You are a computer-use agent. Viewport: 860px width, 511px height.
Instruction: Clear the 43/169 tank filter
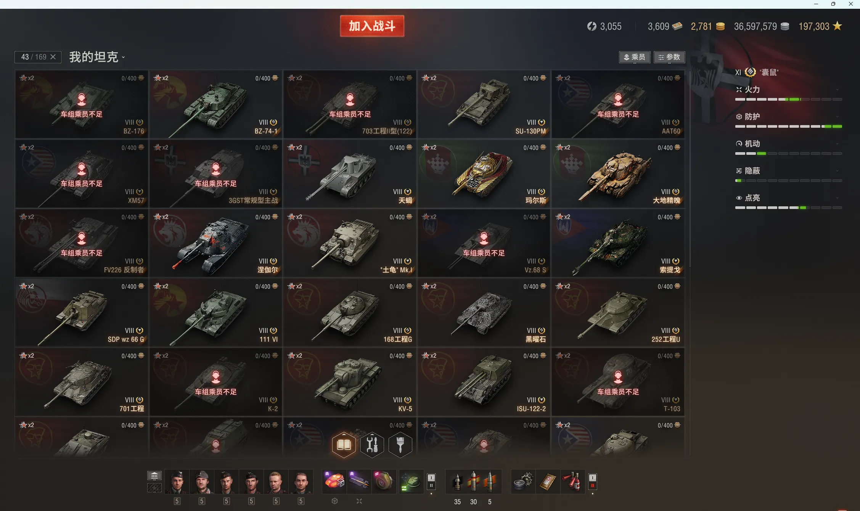click(53, 57)
